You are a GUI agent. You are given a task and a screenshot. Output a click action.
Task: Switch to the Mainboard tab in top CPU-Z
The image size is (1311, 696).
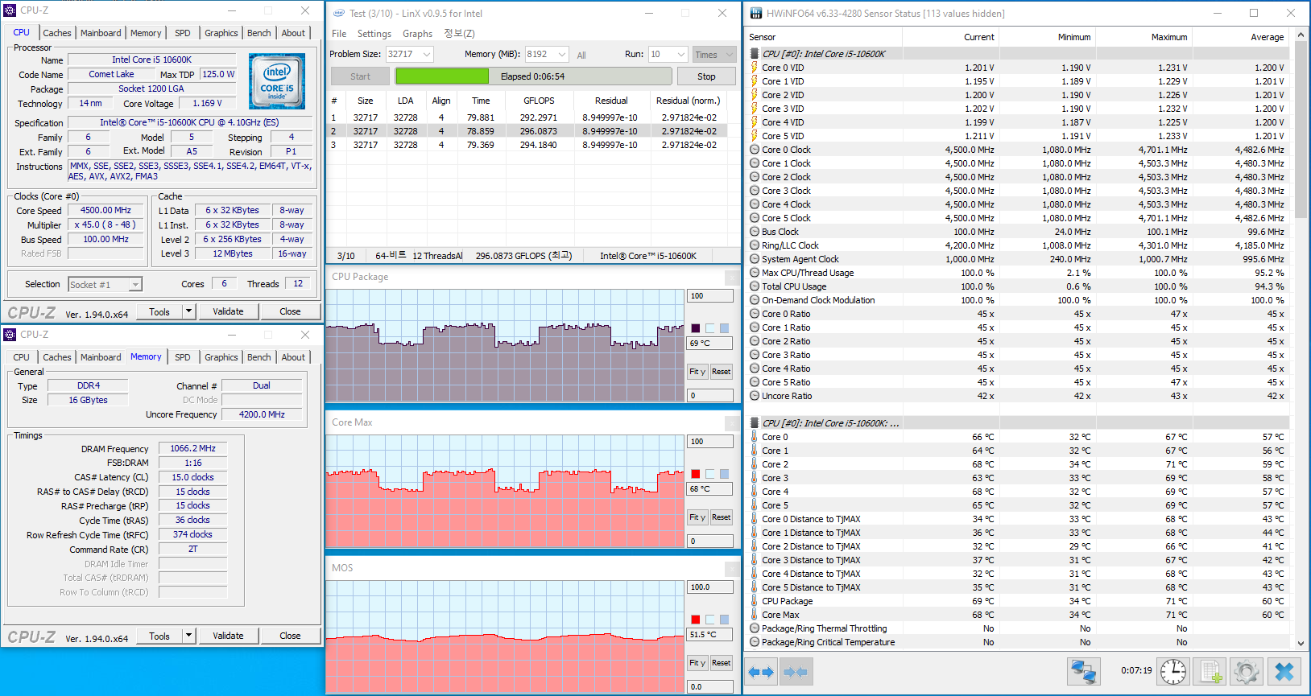coord(101,33)
